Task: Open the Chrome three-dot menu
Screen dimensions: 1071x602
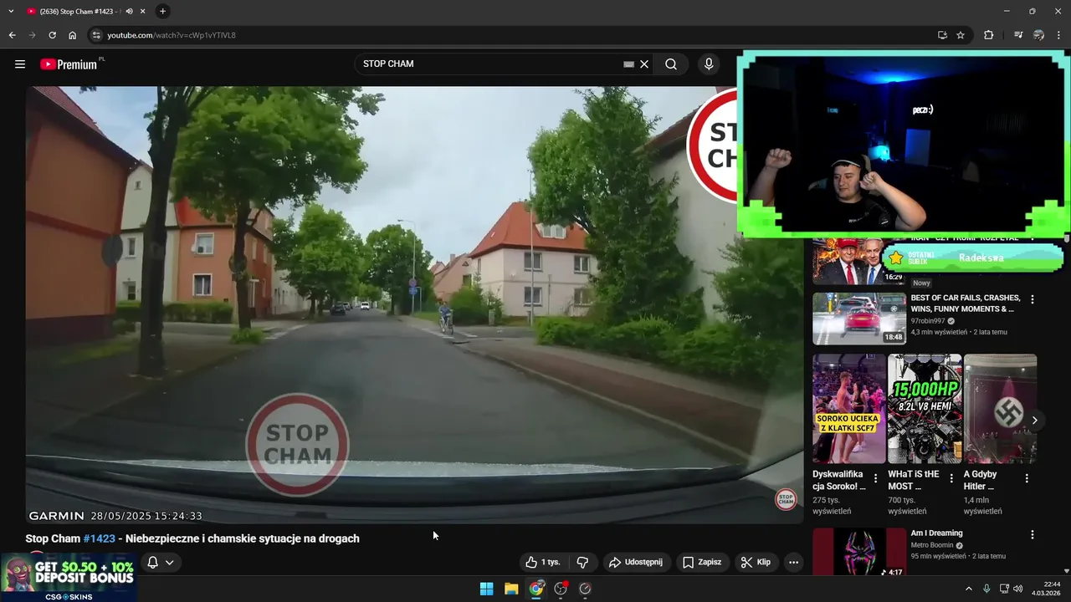Action: (x=1059, y=35)
